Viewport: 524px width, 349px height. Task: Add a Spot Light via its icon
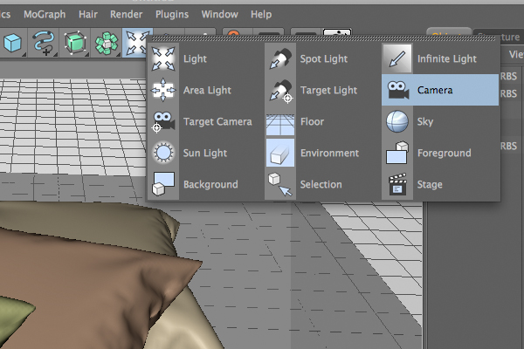280,58
